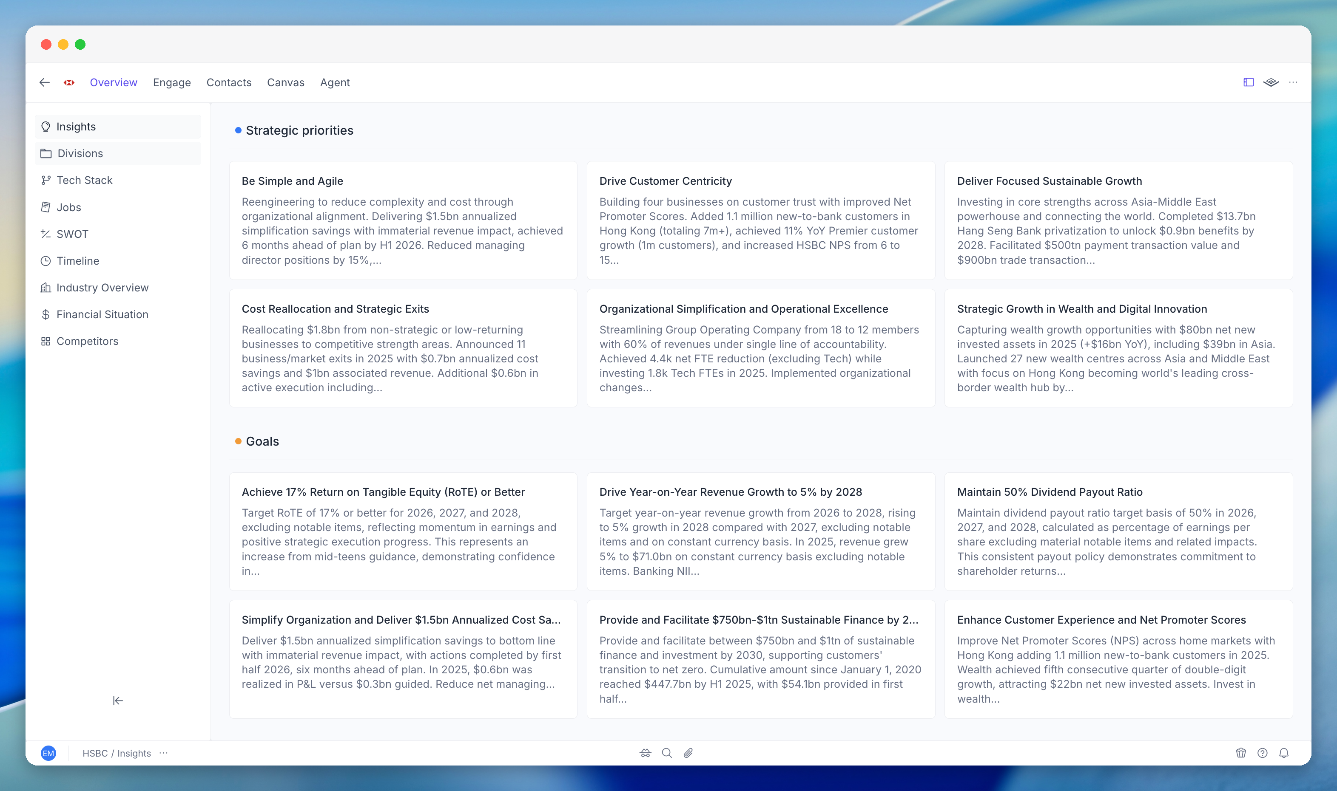Open the agent icon in bottom bar
Image resolution: width=1337 pixels, height=791 pixels.
tap(646, 753)
